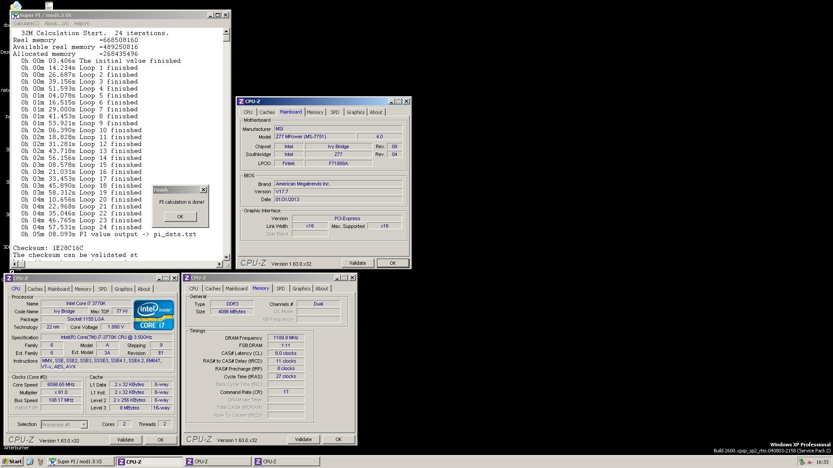This screenshot has height=468, width=833.
Task: Launch Internet Explorer from quick launch
Action: pos(30,461)
